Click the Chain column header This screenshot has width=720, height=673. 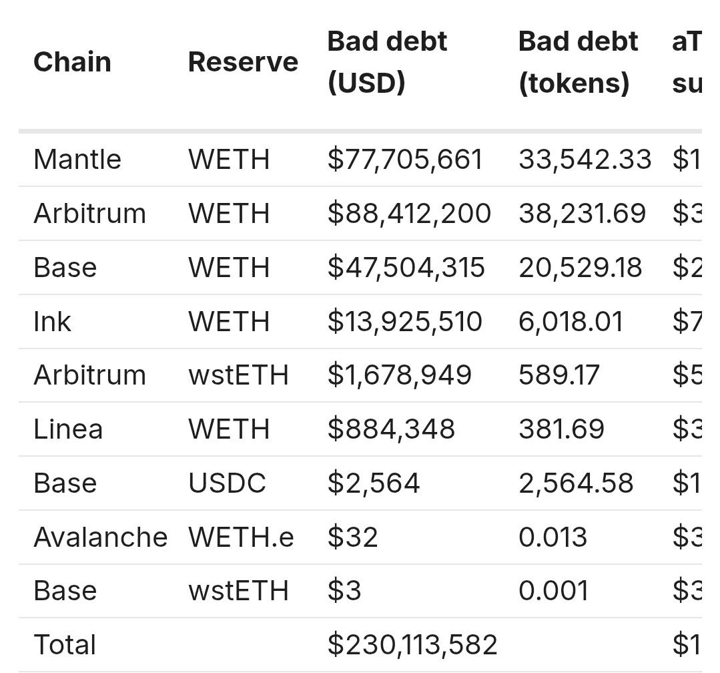72,62
